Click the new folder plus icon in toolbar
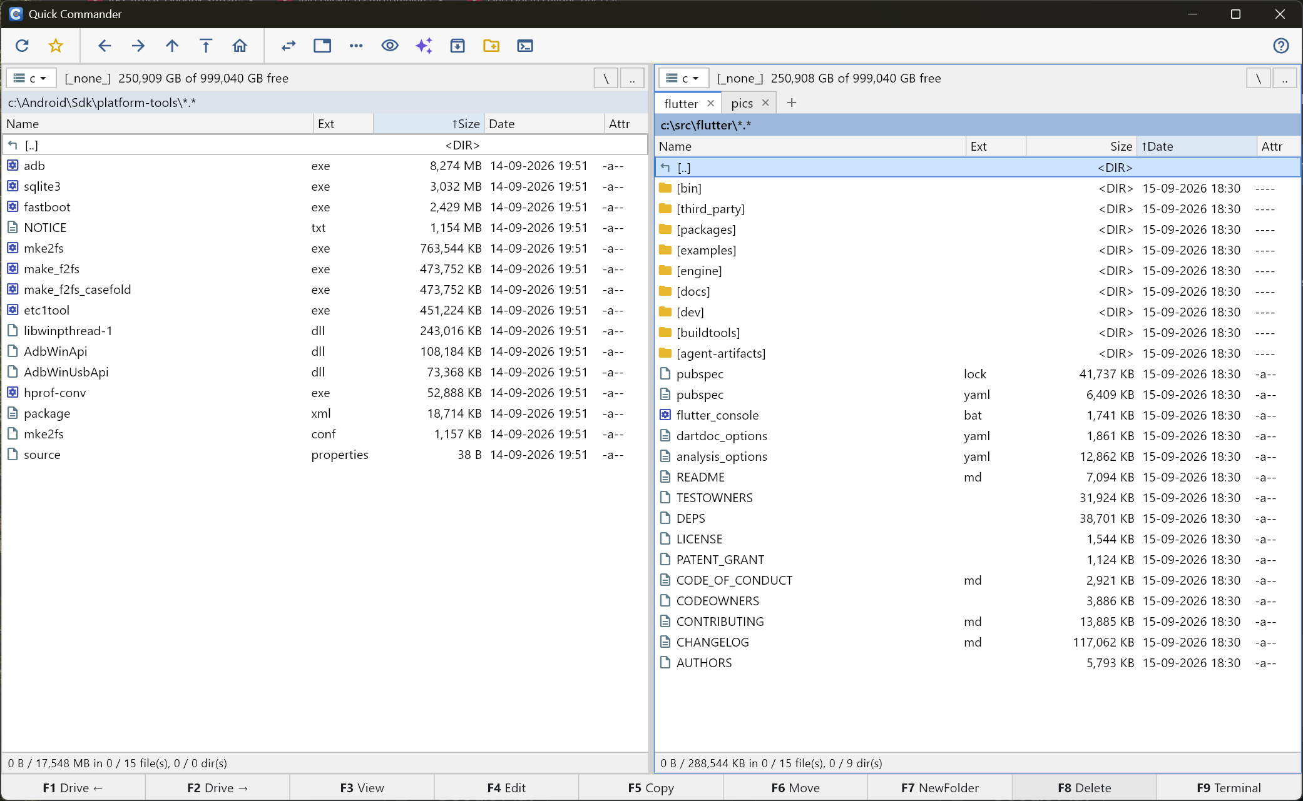 491,46
